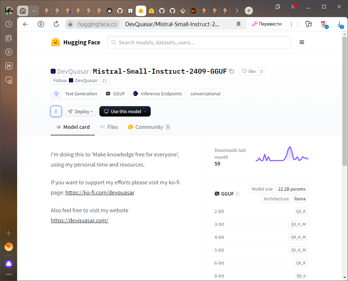Click the Text Generation tag
This screenshot has height=281, width=348.
point(76,94)
